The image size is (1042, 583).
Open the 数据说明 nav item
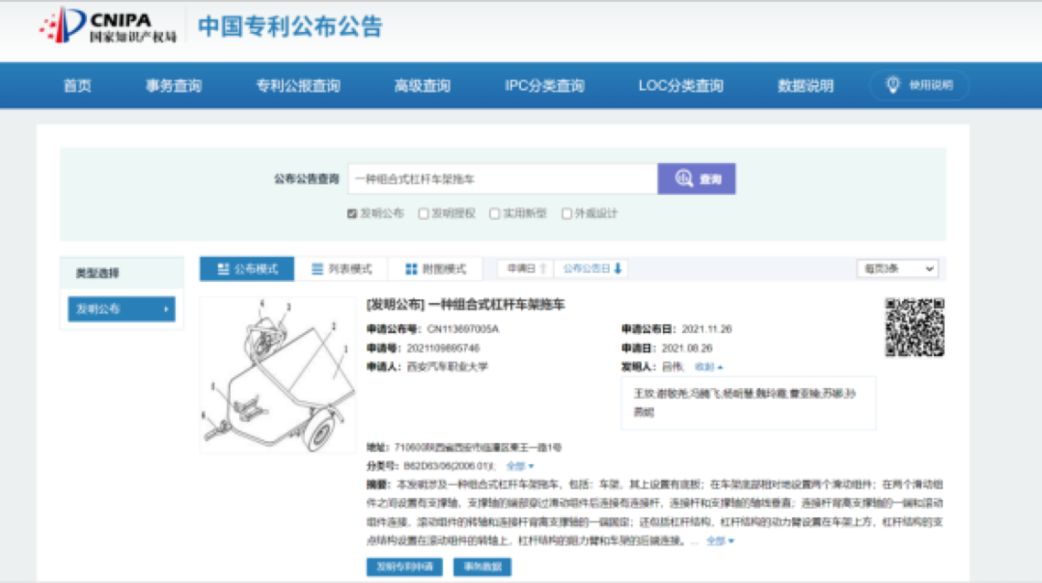pyautogui.click(x=806, y=85)
